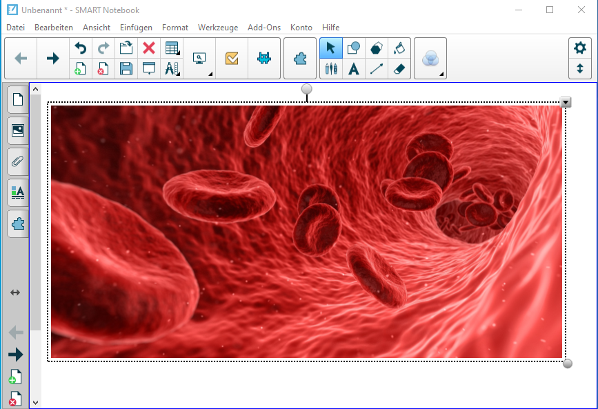Open the image's object menu arrow
Screen dimensions: 598x409
tap(566, 103)
